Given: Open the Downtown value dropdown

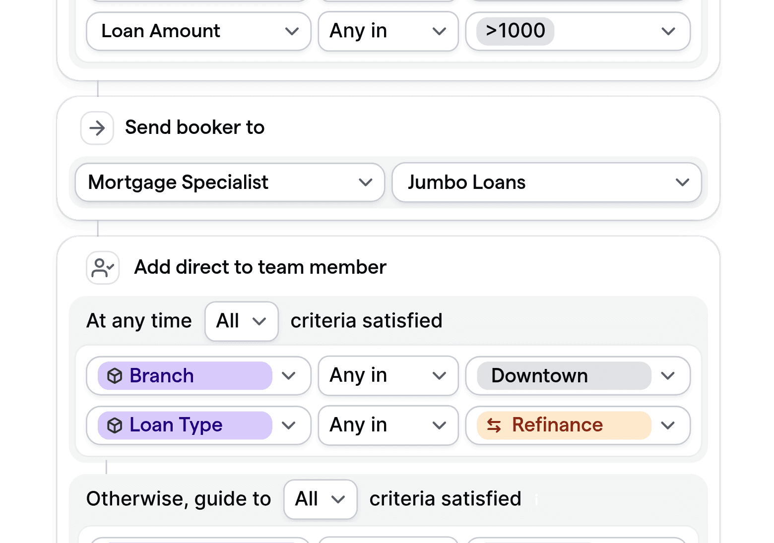Looking at the screenshot, I should pos(668,376).
